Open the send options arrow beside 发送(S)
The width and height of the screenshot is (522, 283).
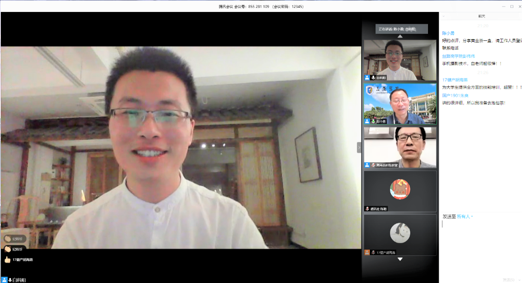coord(519,280)
